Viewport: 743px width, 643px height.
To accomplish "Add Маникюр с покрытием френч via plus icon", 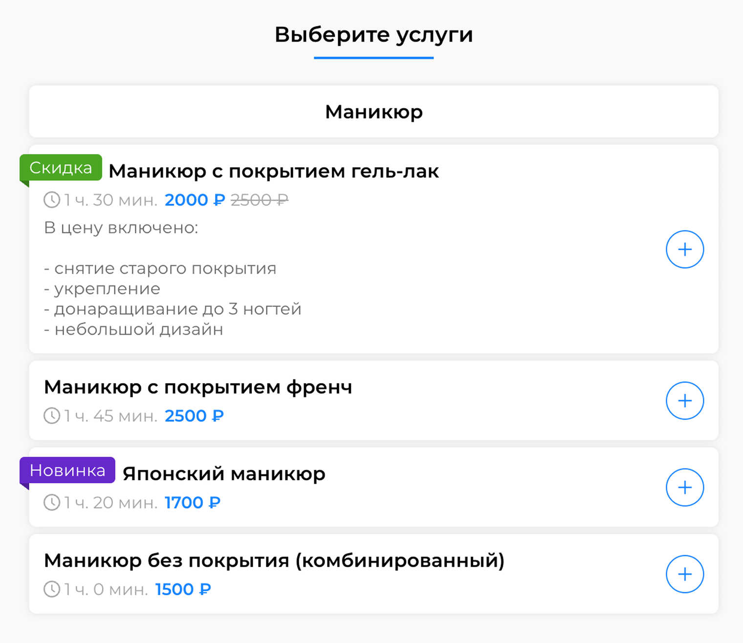I will [685, 401].
